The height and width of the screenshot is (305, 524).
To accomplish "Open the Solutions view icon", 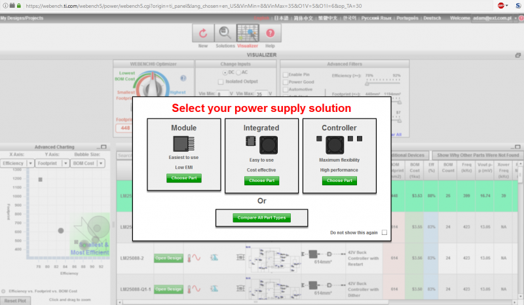I will 225,34.
